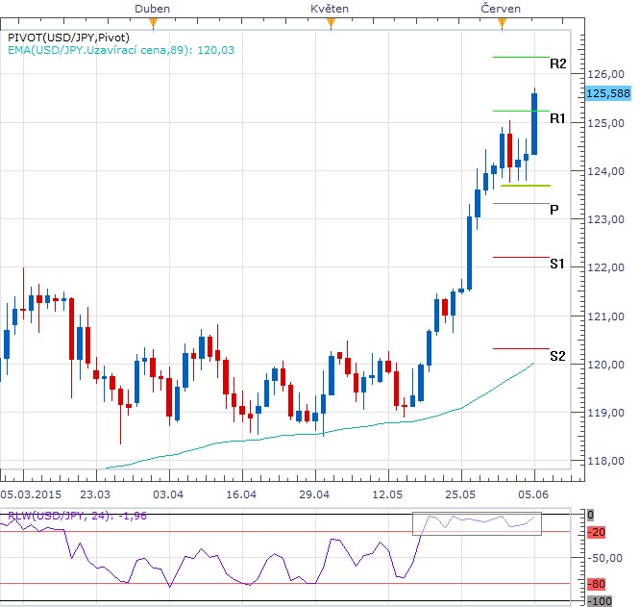The image size is (640, 607).
Task: Click the Duben month marker triangle
Action: [153, 24]
